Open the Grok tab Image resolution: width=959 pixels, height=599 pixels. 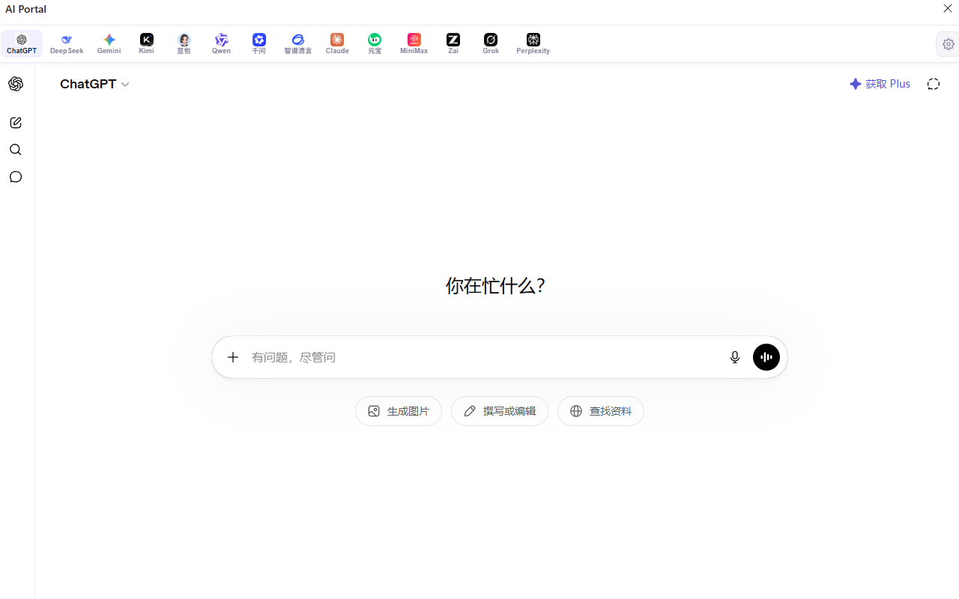(x=491, y=44)
